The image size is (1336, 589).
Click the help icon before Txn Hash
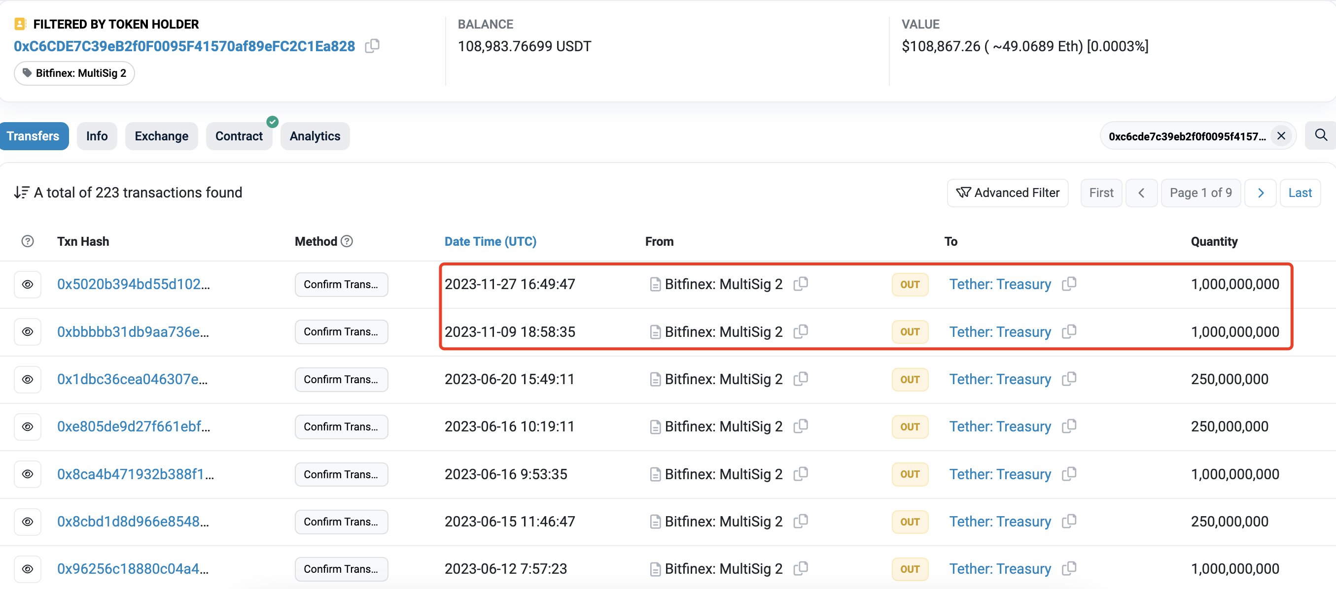click(x=28, y=241)
